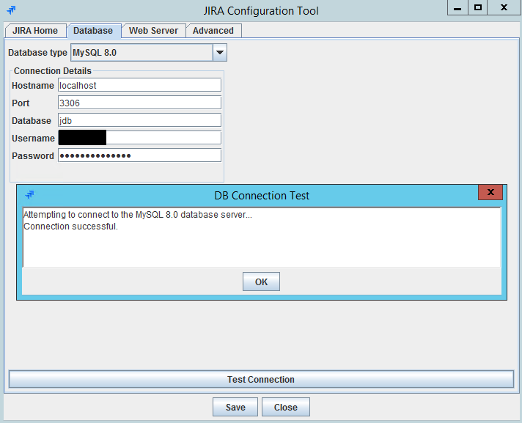Focus the Username input field
Viewport: 522px width, 423px height.
pyautogui.click(x=139, y=138)
